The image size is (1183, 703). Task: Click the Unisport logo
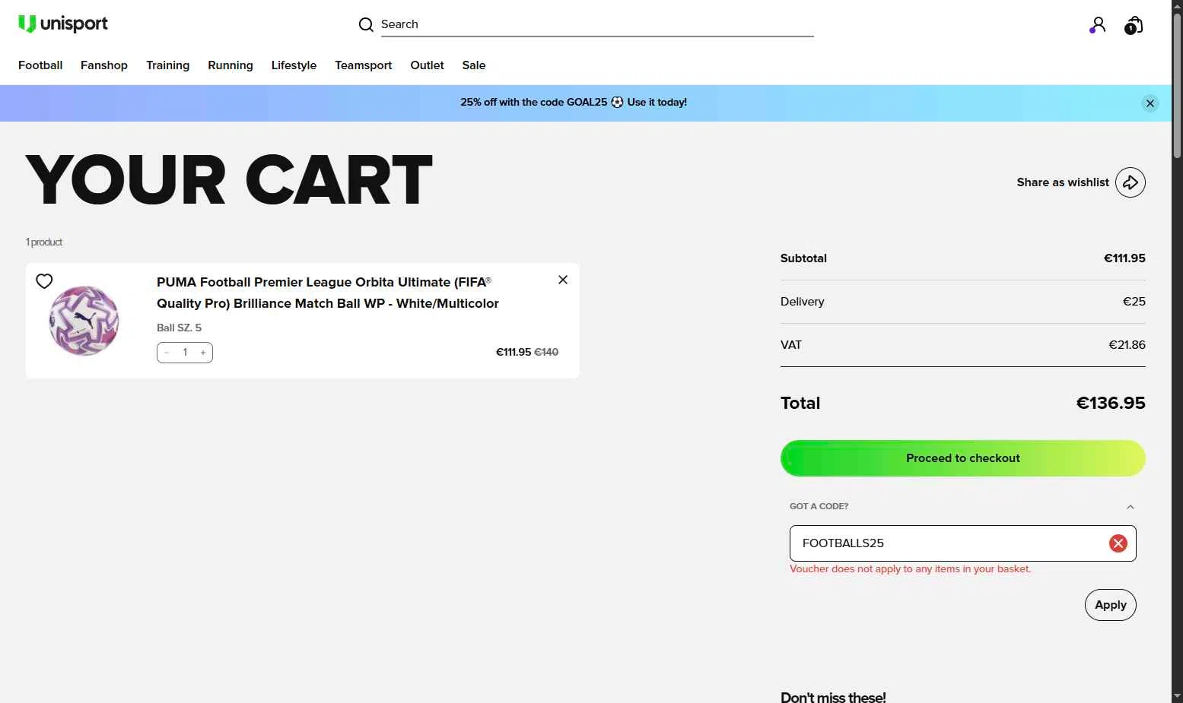(63, 24)
